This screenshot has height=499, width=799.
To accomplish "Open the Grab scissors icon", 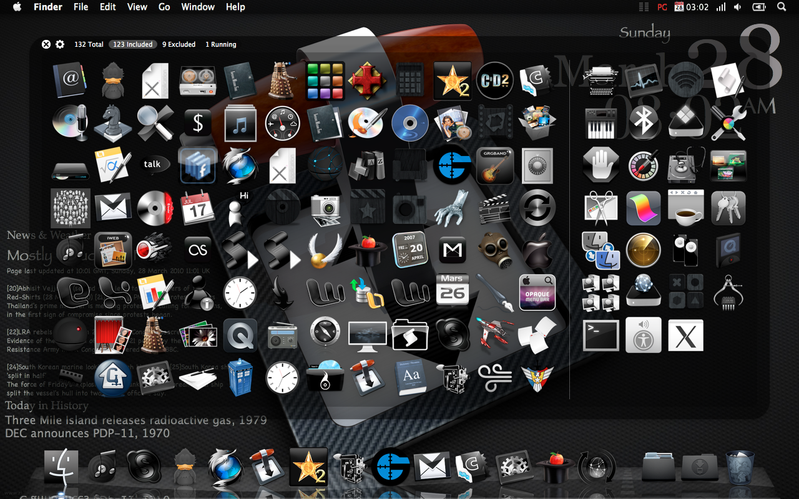I will point(600,208).
